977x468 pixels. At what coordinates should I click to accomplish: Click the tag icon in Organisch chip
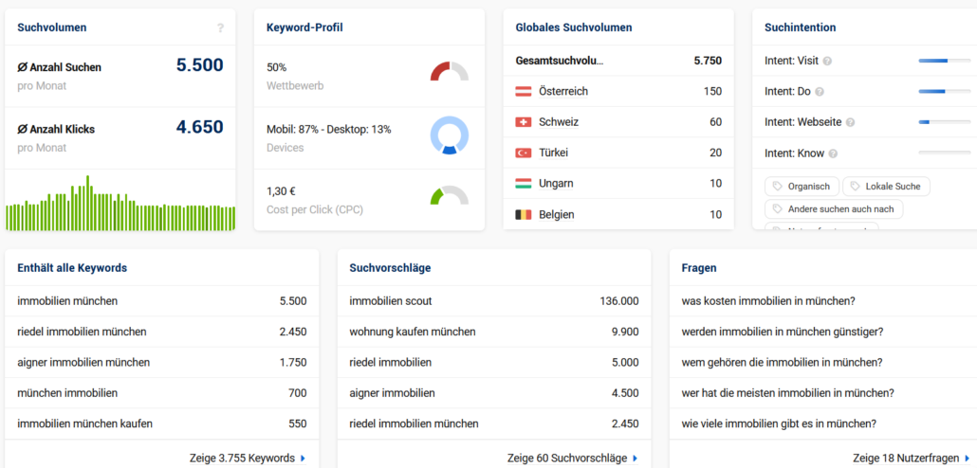(776, 186)
